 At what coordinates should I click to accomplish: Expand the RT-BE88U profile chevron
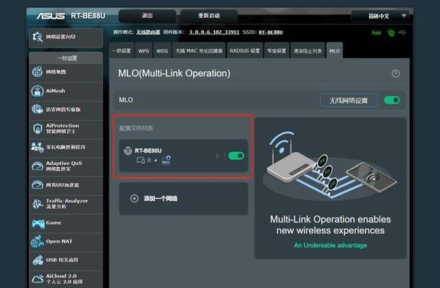coord(217,156)
